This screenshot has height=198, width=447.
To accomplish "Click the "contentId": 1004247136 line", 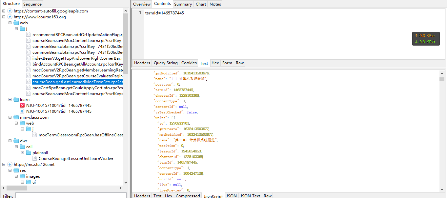I will [180, 174].
